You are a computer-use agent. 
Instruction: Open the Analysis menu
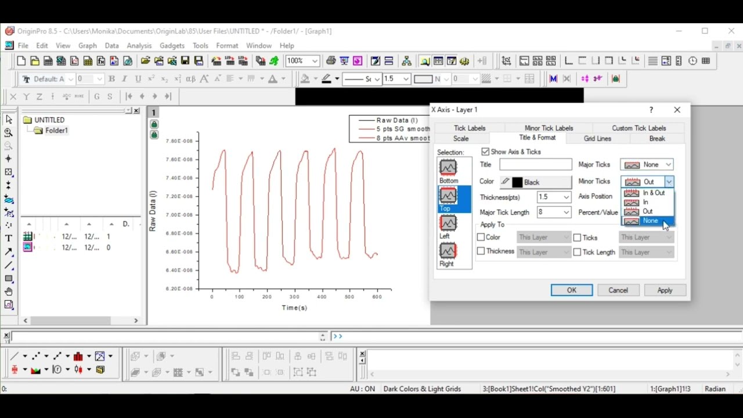pos(139,46)
